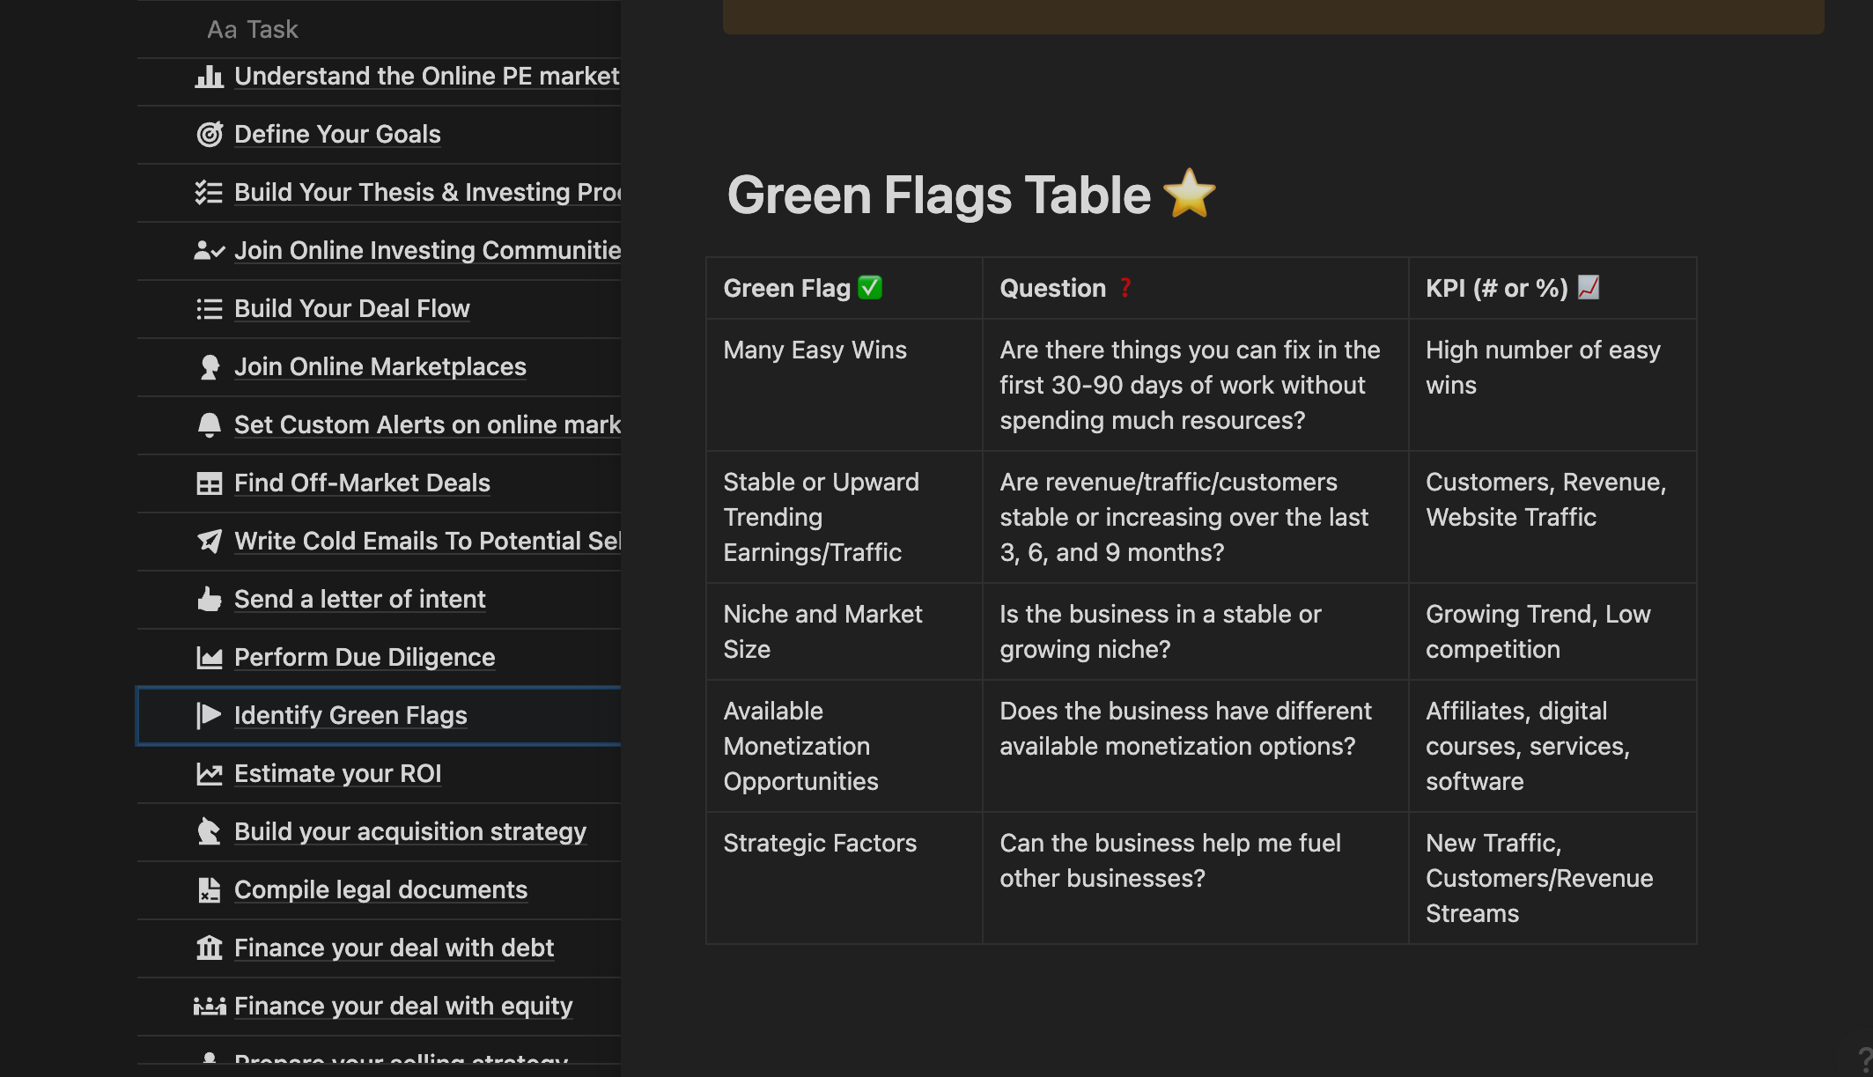This screenshot has width=1873, height=1077.
Task: Click the list icon next to Build Your Deal Flow
Action: click(209, 308)
